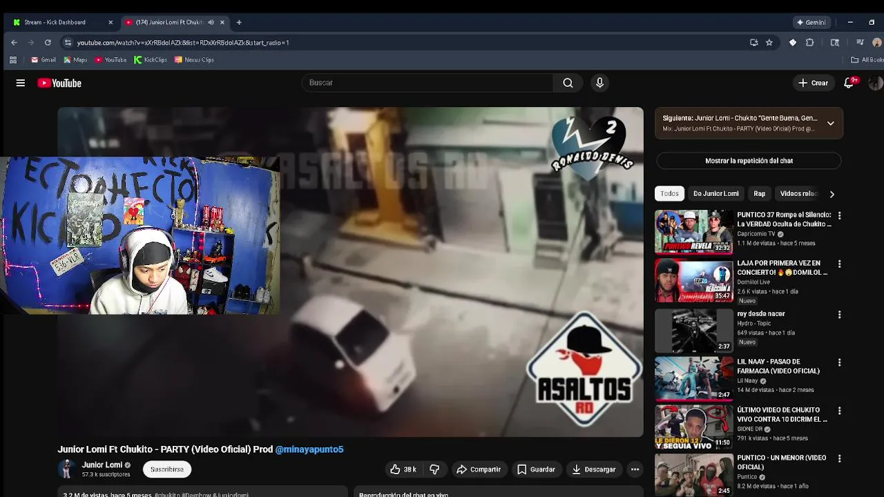Screen dimensions: 884x497
Task: Click the main video player
Action: pos(350,272)
